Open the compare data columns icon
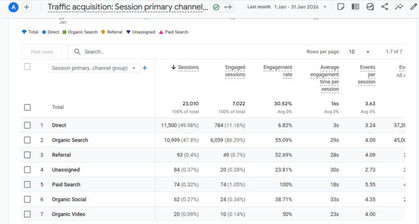 (355, 7)
